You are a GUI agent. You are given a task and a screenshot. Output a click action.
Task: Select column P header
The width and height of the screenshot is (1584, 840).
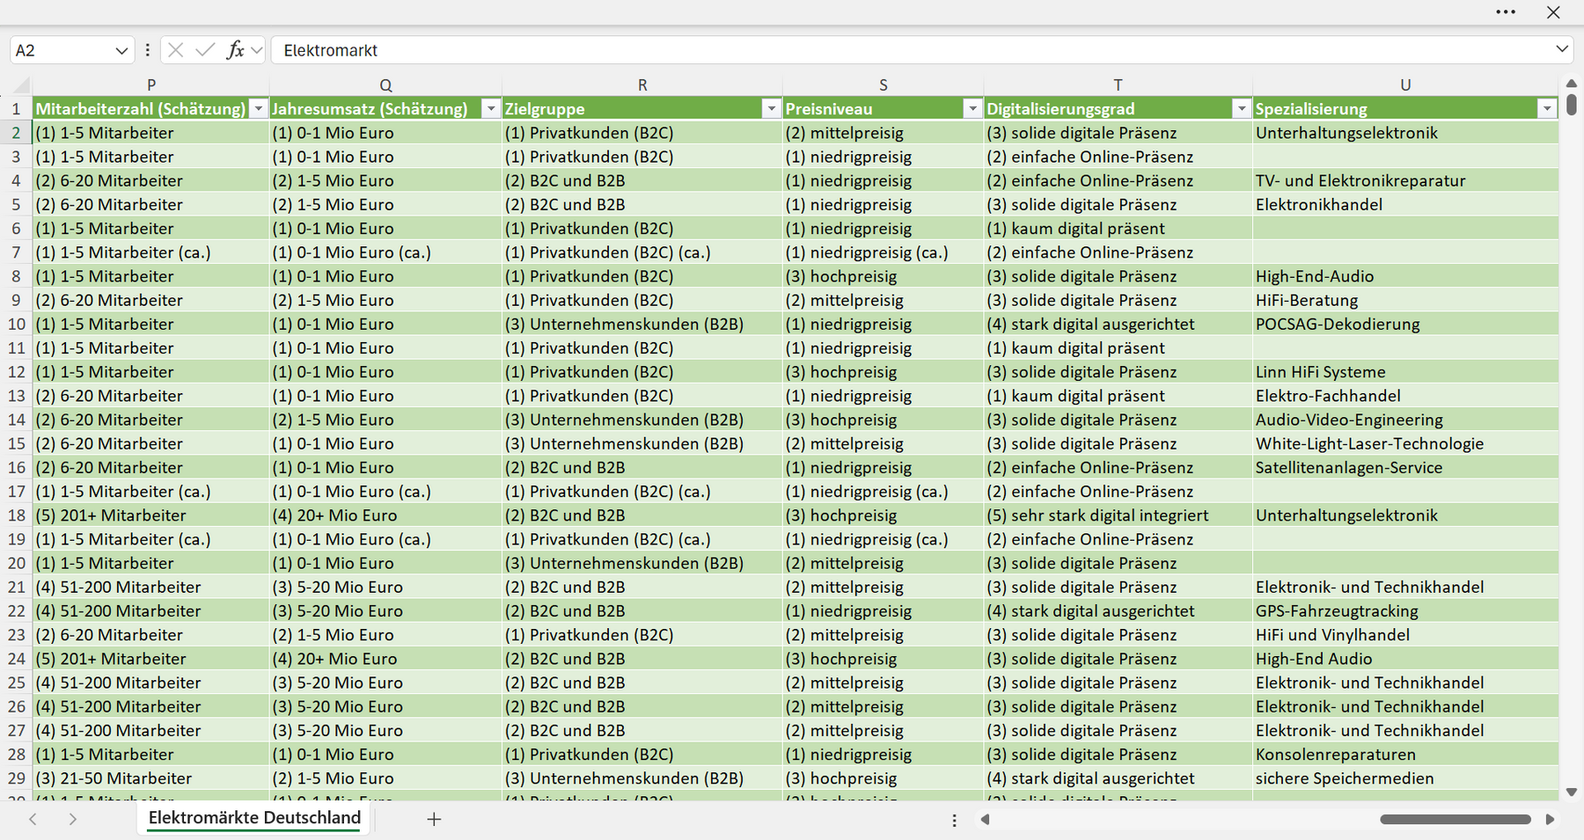click(x=151, y=84)
